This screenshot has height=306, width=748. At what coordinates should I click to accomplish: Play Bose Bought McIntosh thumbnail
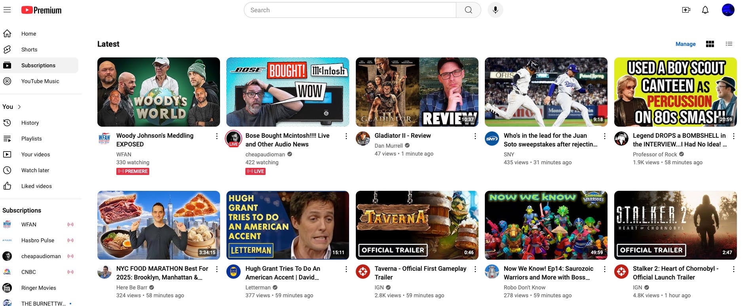(x=288, y=92)
